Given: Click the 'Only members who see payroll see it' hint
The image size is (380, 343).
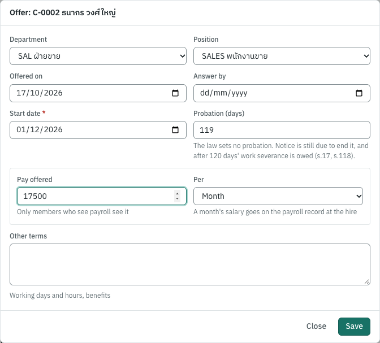Looking at the screenshot, I should coord(73,212).
